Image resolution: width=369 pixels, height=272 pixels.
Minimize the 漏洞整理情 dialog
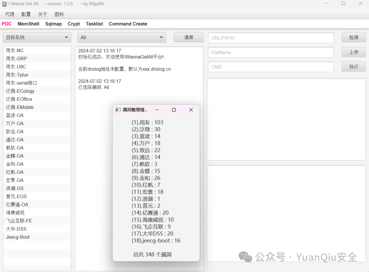[157, 110]
